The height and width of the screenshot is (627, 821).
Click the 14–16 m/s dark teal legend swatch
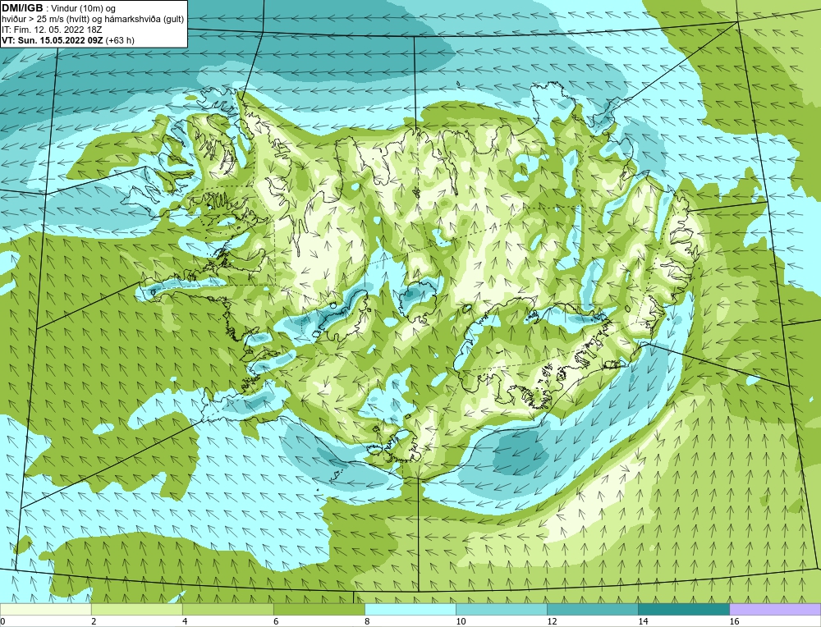coord(684,609)
